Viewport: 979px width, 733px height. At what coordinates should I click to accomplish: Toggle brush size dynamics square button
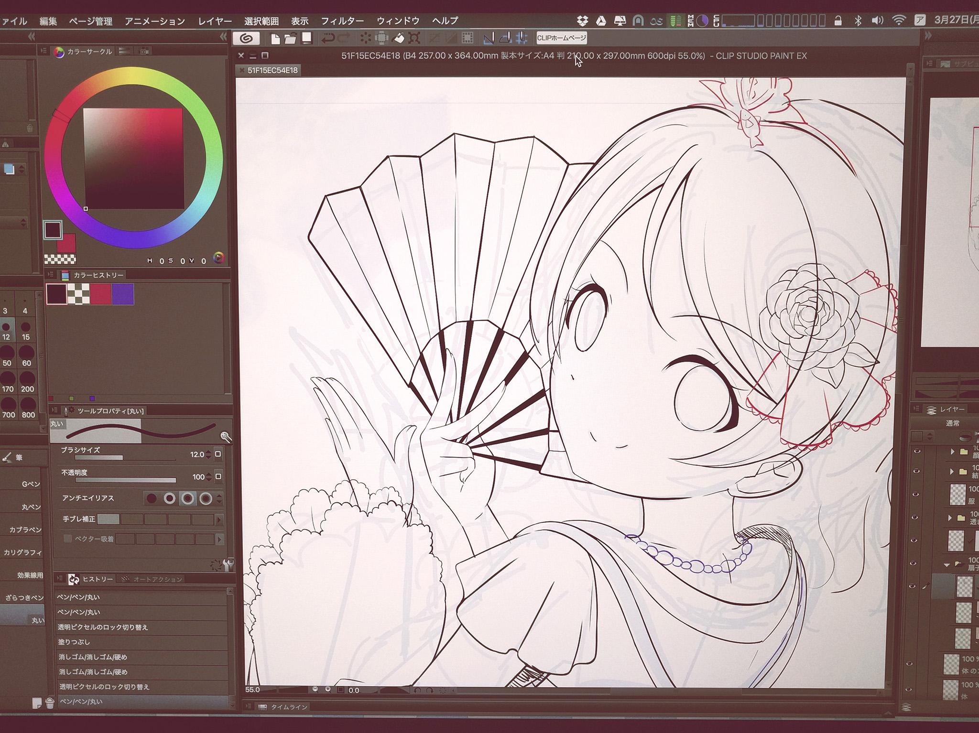point(218,454)
